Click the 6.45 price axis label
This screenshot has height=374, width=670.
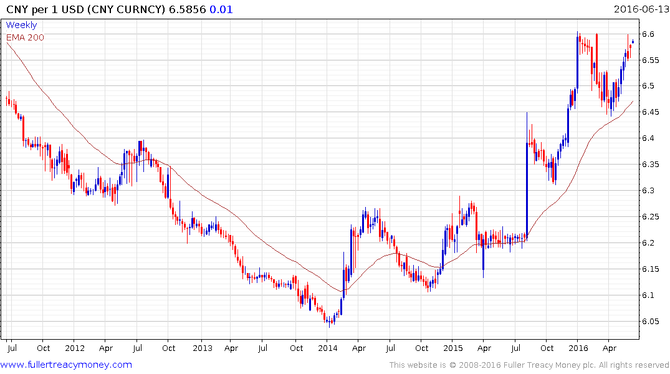650,112
